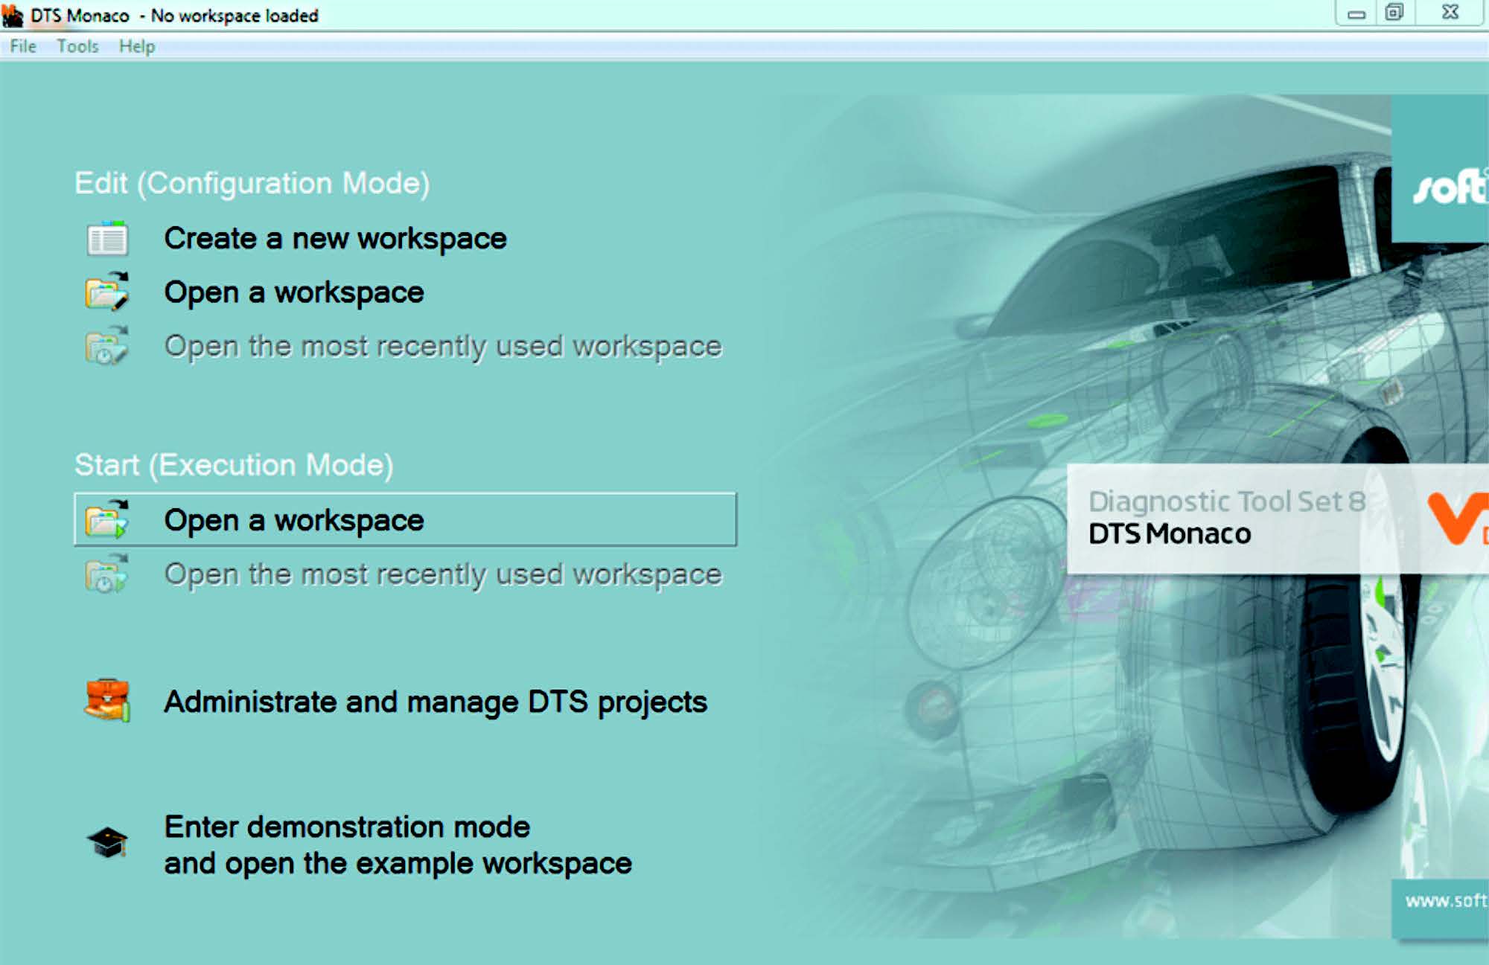The height and width of the screenshot is (965, 1489).
Task: Click the Execution Mode open workspace folder icon
Action: (107, 519)
